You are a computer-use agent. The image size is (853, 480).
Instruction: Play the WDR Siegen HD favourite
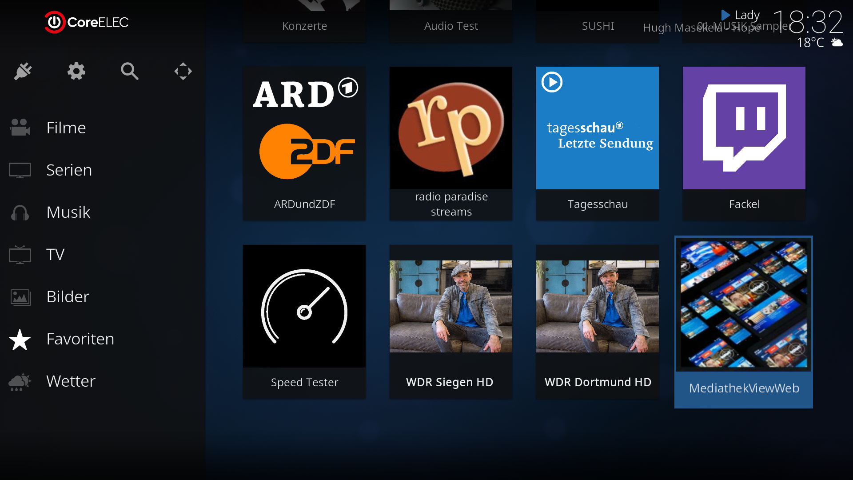click(451, 321)
